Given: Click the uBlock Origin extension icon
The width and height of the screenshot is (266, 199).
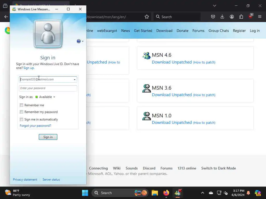Looking at the screenshot, I should point(251,16).
